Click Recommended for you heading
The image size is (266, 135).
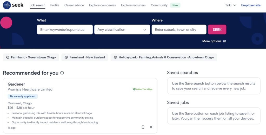(x=31, y=73)
